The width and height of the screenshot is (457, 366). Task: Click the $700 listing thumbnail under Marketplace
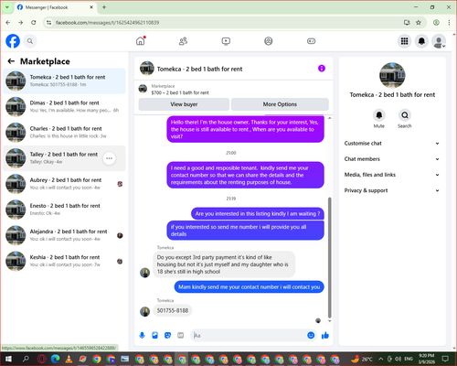143,89
